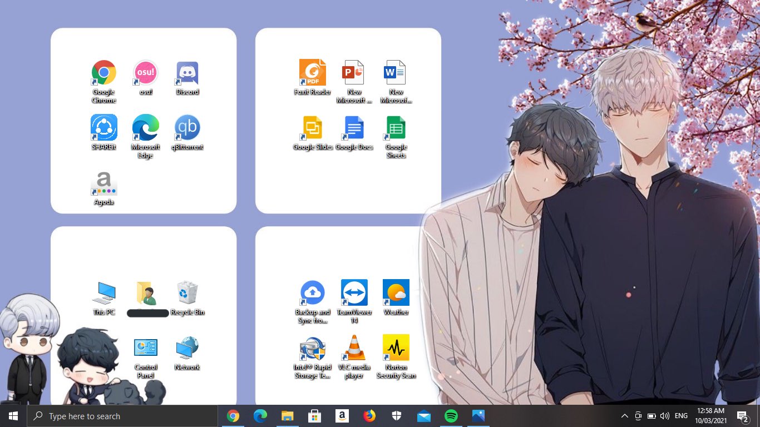Screen dimensions: 760x427
Task: Open Microsoft Edge from the taskbar
Action: coord(260,416)
